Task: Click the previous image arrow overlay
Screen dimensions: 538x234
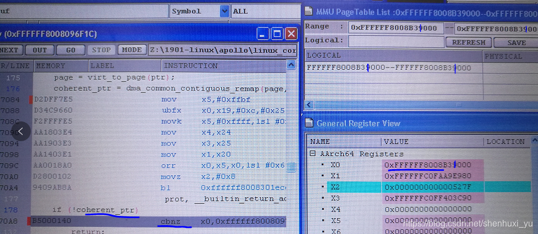Action: (x=20, y=131)
